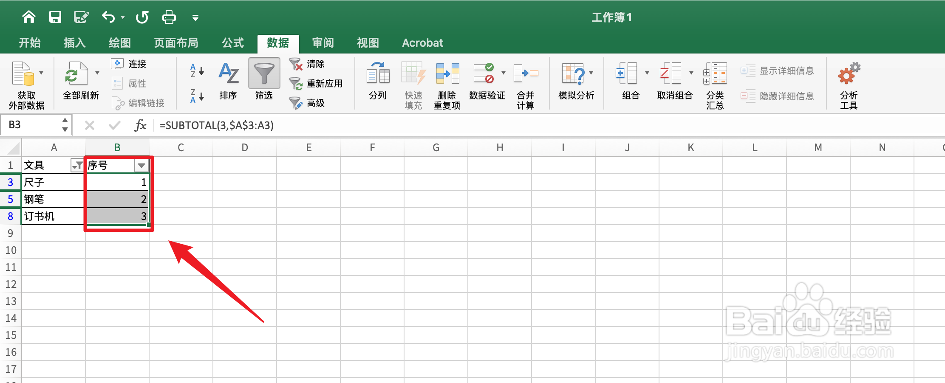Redo the last action
Screen dimensions: 945x383
tap(142, 17)
